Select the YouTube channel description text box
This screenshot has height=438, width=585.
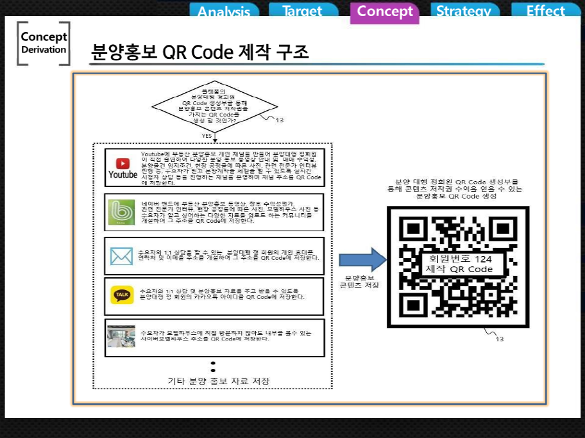[x=232, y=169]
